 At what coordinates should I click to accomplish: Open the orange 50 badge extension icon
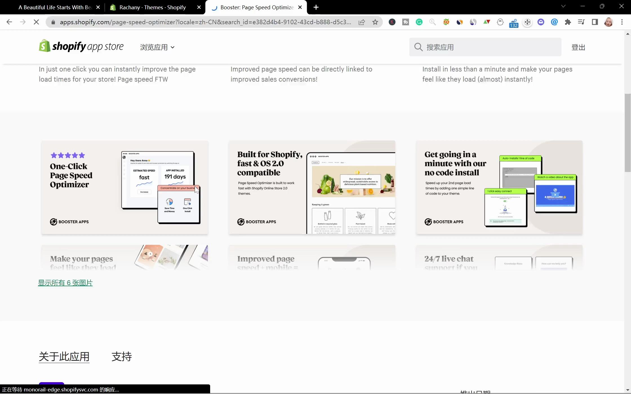(x=446, y=22)
